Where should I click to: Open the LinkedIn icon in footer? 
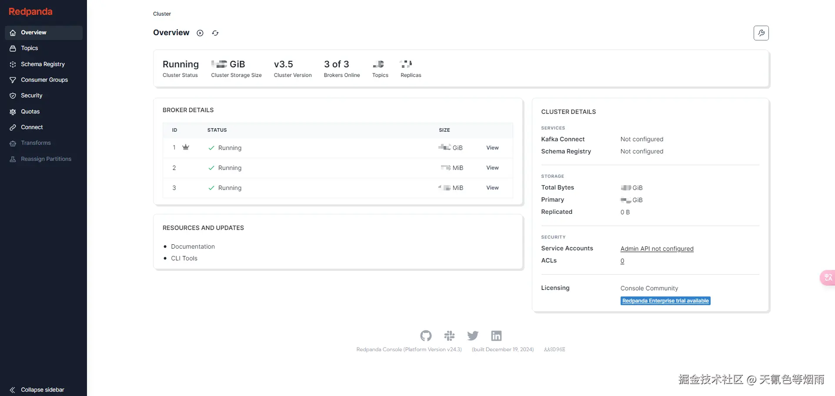(x=496, y=336)
